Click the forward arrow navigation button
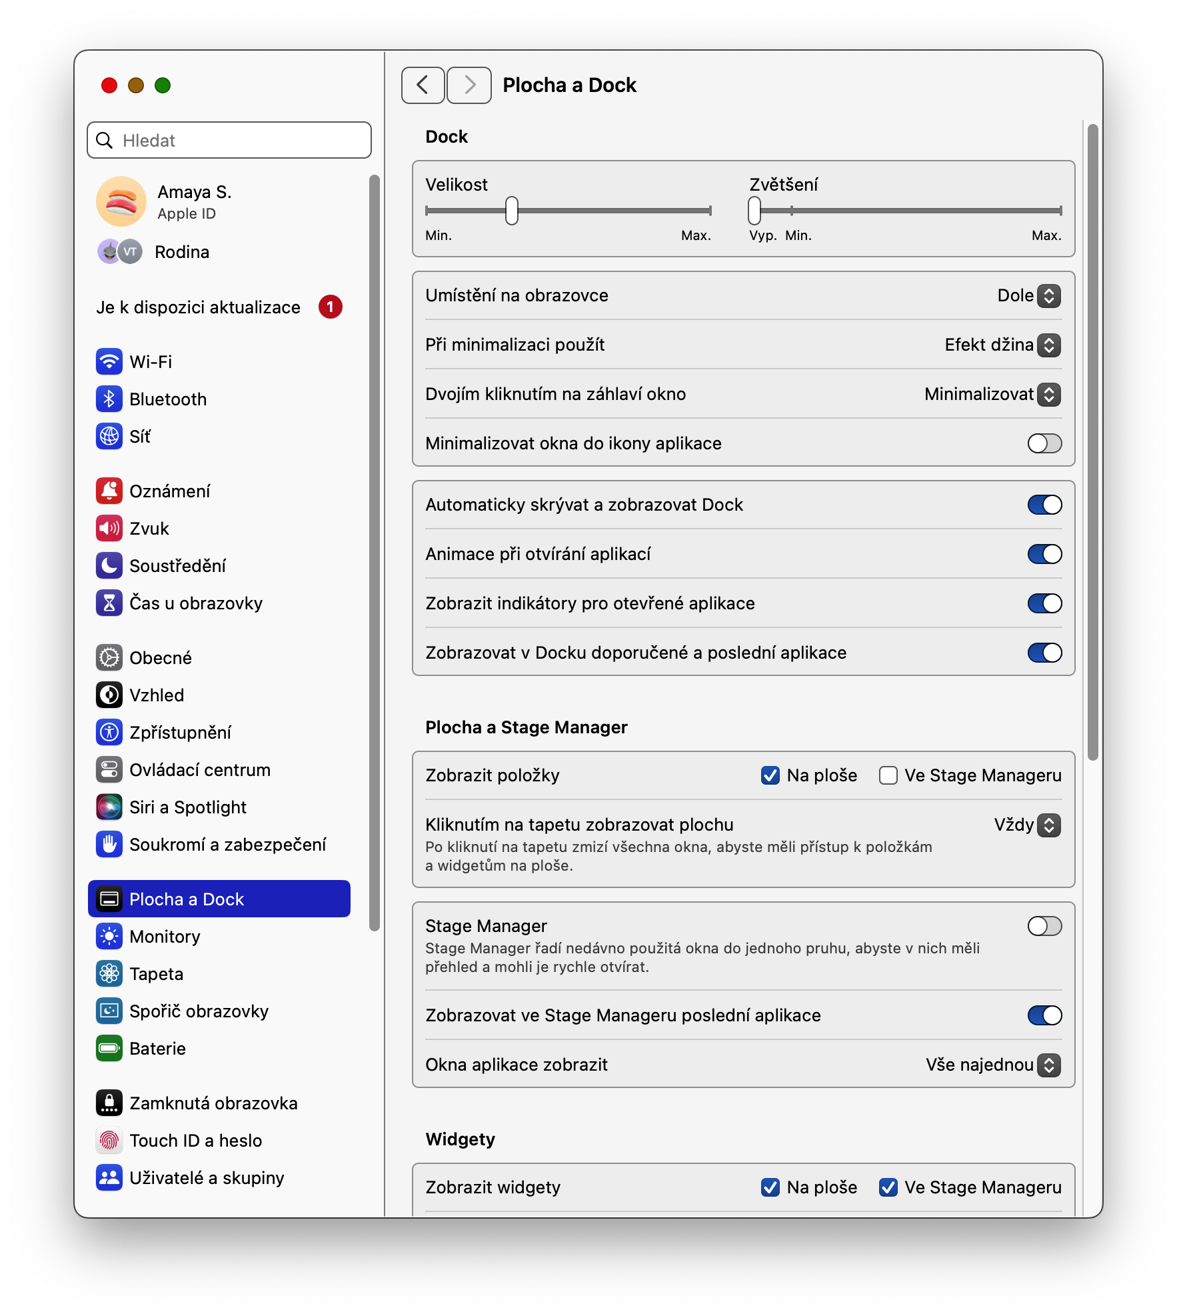 469,85
